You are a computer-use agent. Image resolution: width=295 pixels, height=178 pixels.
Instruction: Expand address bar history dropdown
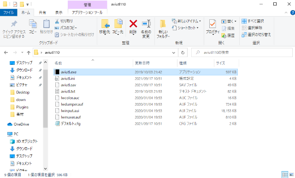coord(174,53)
